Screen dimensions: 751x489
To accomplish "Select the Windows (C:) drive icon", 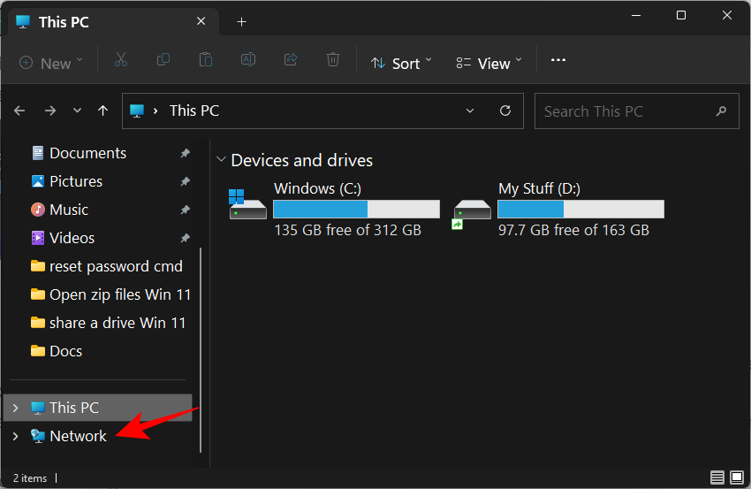I will click(x=247, y=205).
